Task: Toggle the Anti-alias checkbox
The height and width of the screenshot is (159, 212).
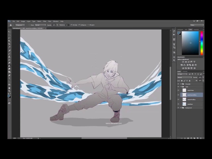Action: tap(71, 25)
